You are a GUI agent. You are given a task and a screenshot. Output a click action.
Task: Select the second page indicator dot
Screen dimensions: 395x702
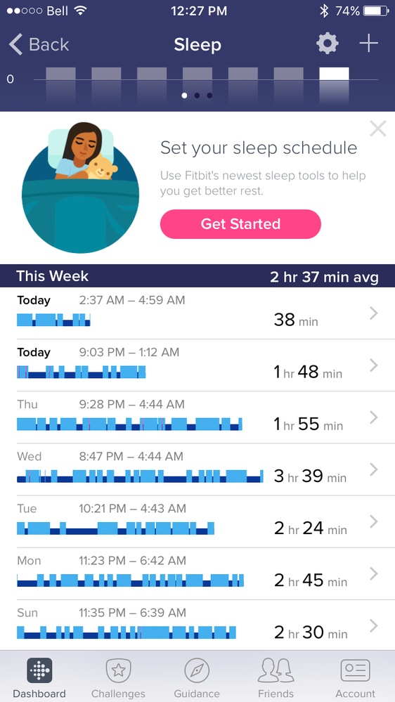pyautogui.click(x=197, y=96)
